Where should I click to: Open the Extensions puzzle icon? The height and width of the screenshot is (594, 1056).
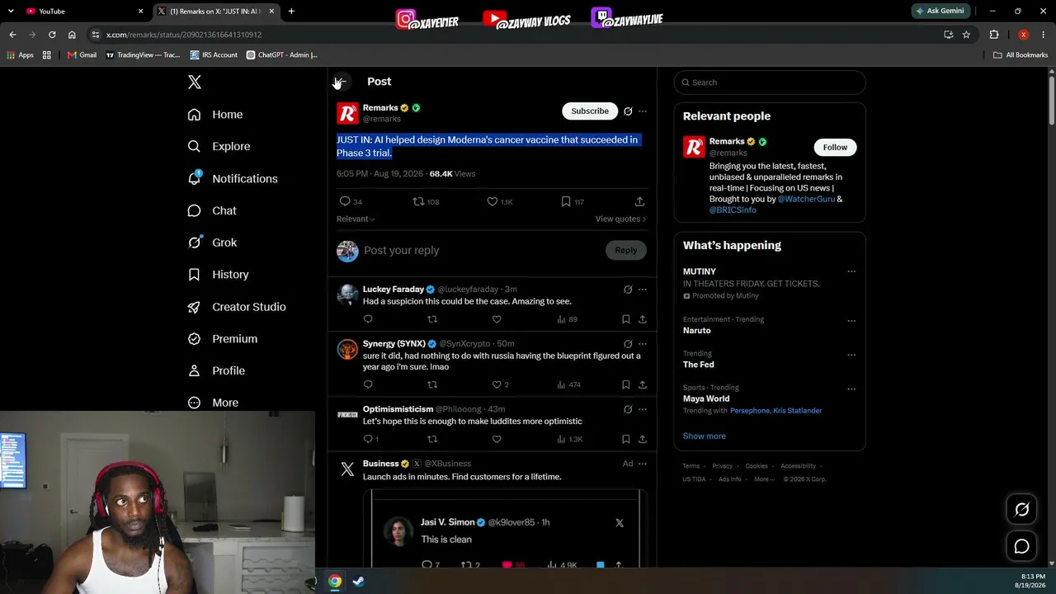pyautogui.click(x=994, y=35)
